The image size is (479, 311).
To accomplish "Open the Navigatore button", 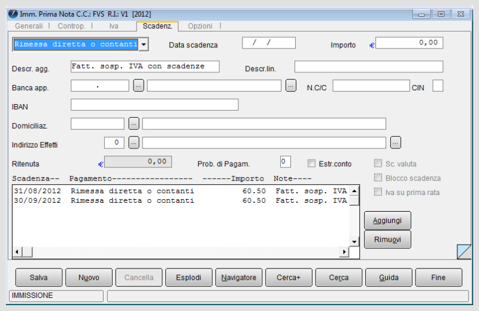I will 239,278.
